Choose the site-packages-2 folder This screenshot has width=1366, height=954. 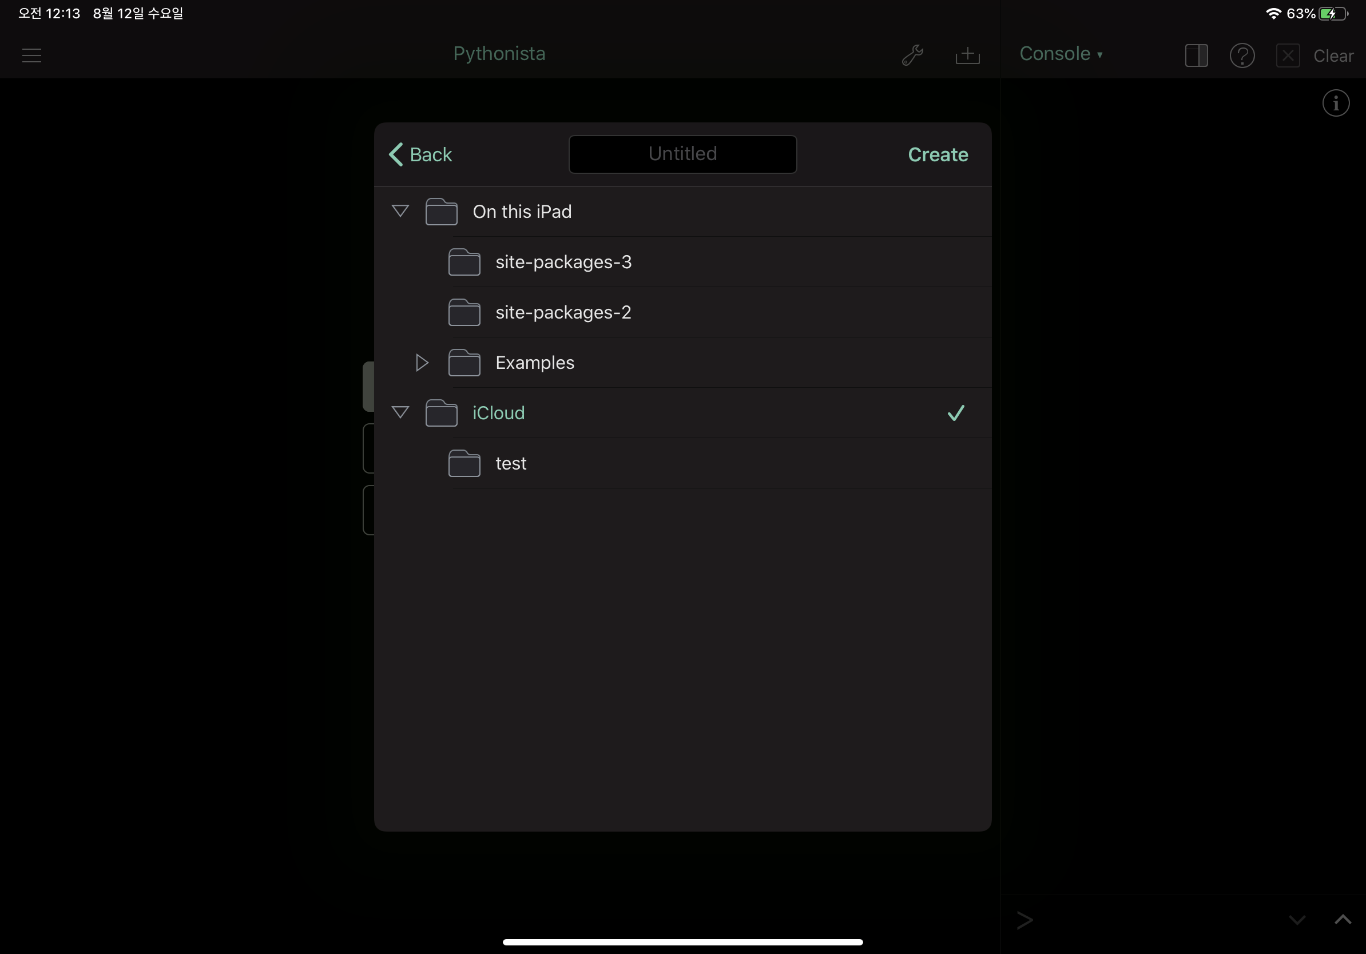tap(563, 313)
